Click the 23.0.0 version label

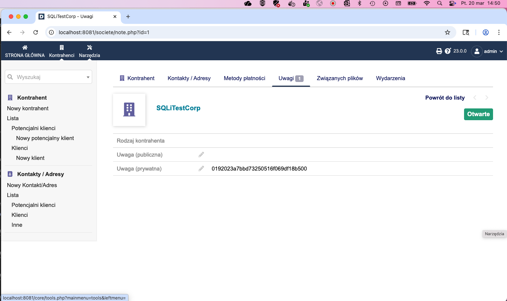[460, 51]
